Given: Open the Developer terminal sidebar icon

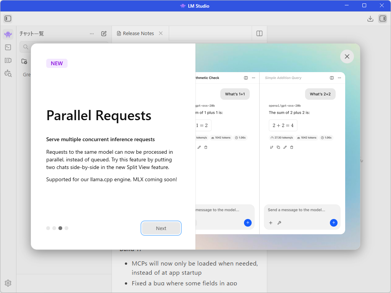Looking at the screenshot, I should click(x=8, y=47).
